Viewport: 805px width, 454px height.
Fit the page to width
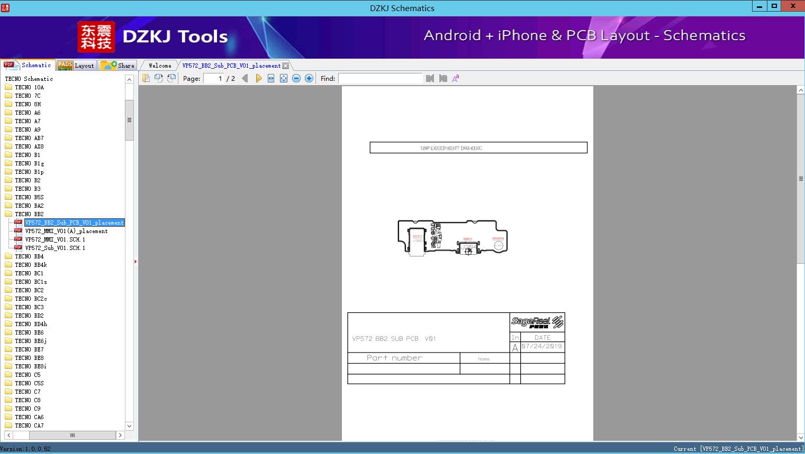[271, 78]
